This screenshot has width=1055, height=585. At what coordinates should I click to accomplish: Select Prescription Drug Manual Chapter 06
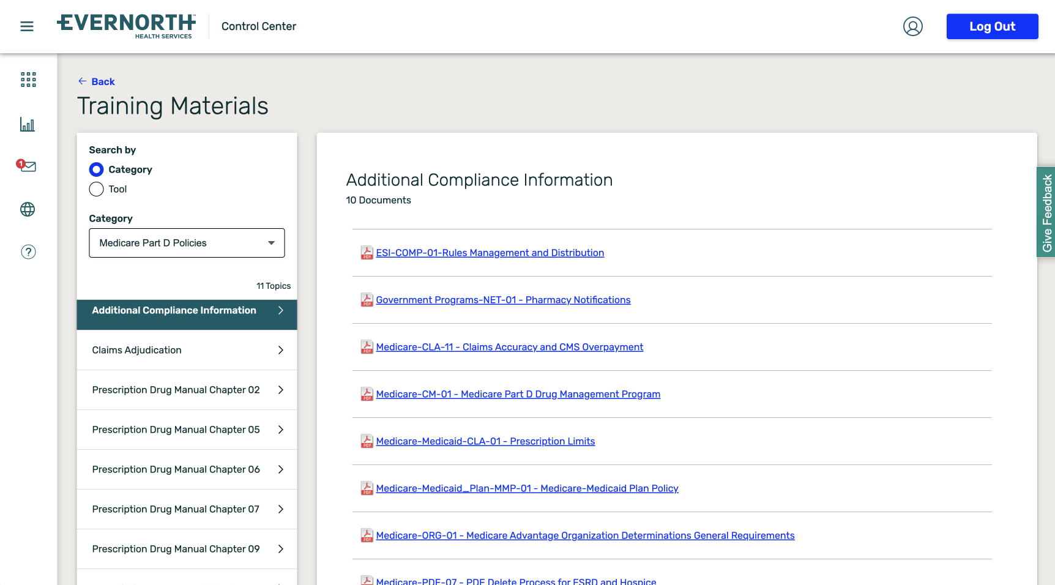187,469
